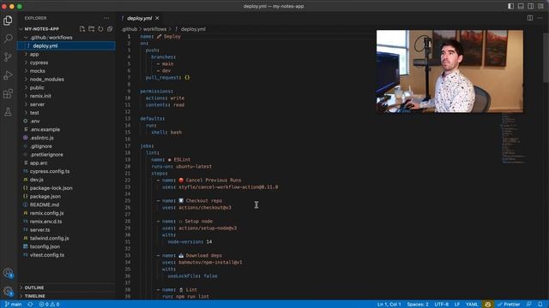Open the Extensions view
The width and height of the screenshot is (549, 308).
click(8, 93)
